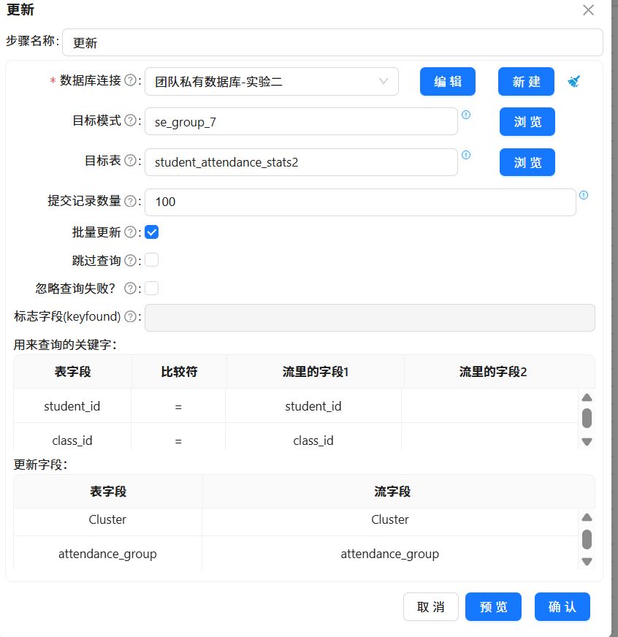Uncheck the 批量更新 checkbox
Viewport: 618px width, 637px height.
pyautogui.click(x=151, y=232)
